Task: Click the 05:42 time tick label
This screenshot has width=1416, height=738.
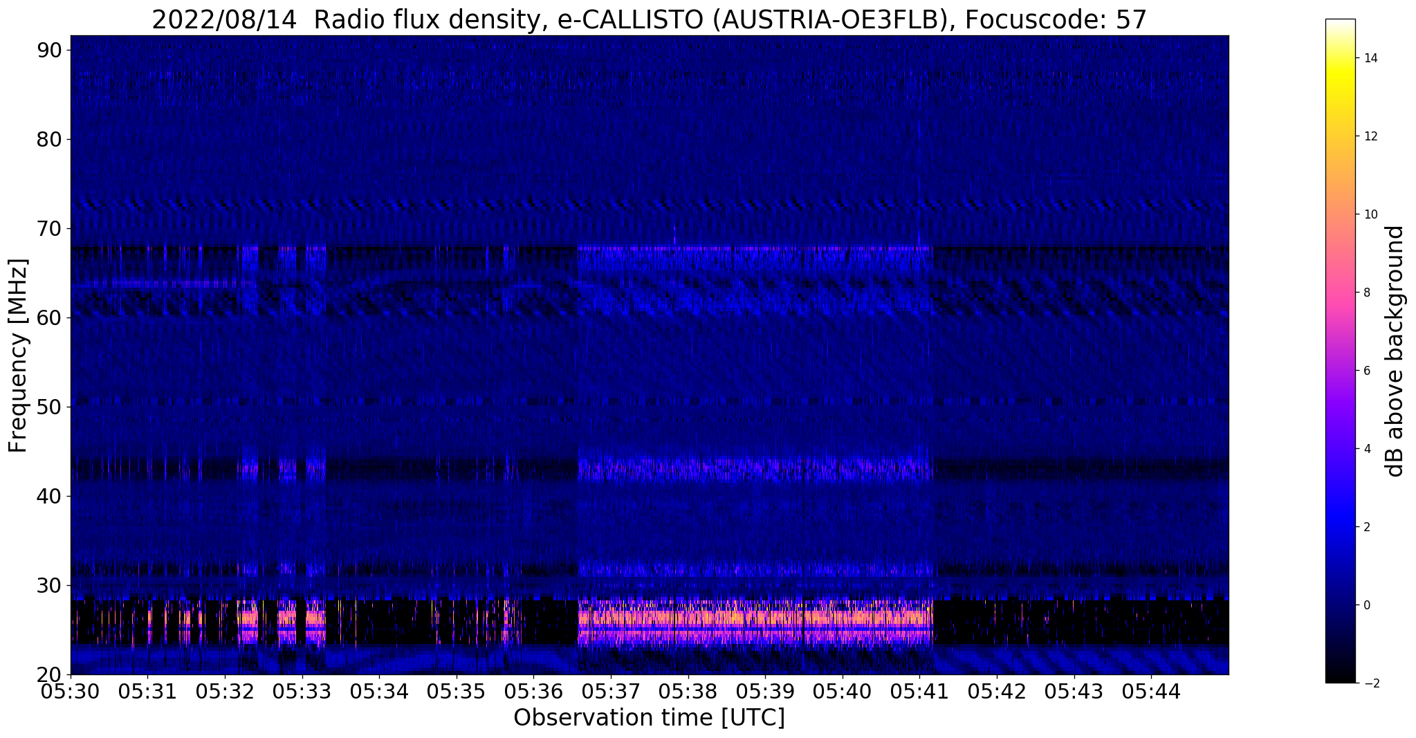Action: (997, 691)
